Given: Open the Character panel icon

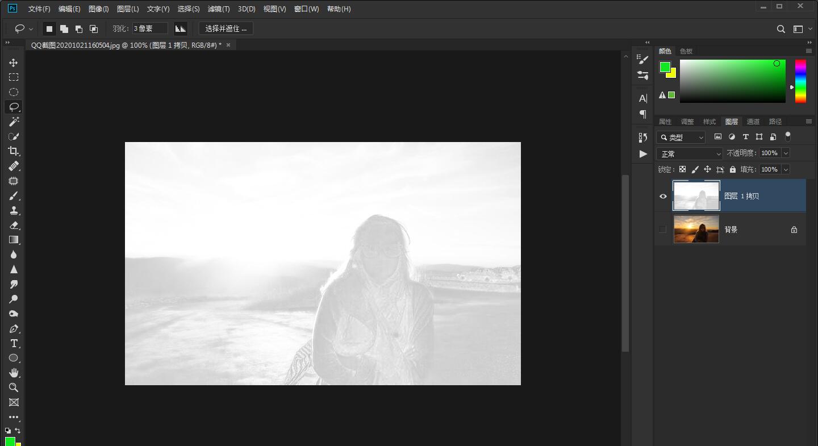Looking at the screenshot, I should 643,98.
